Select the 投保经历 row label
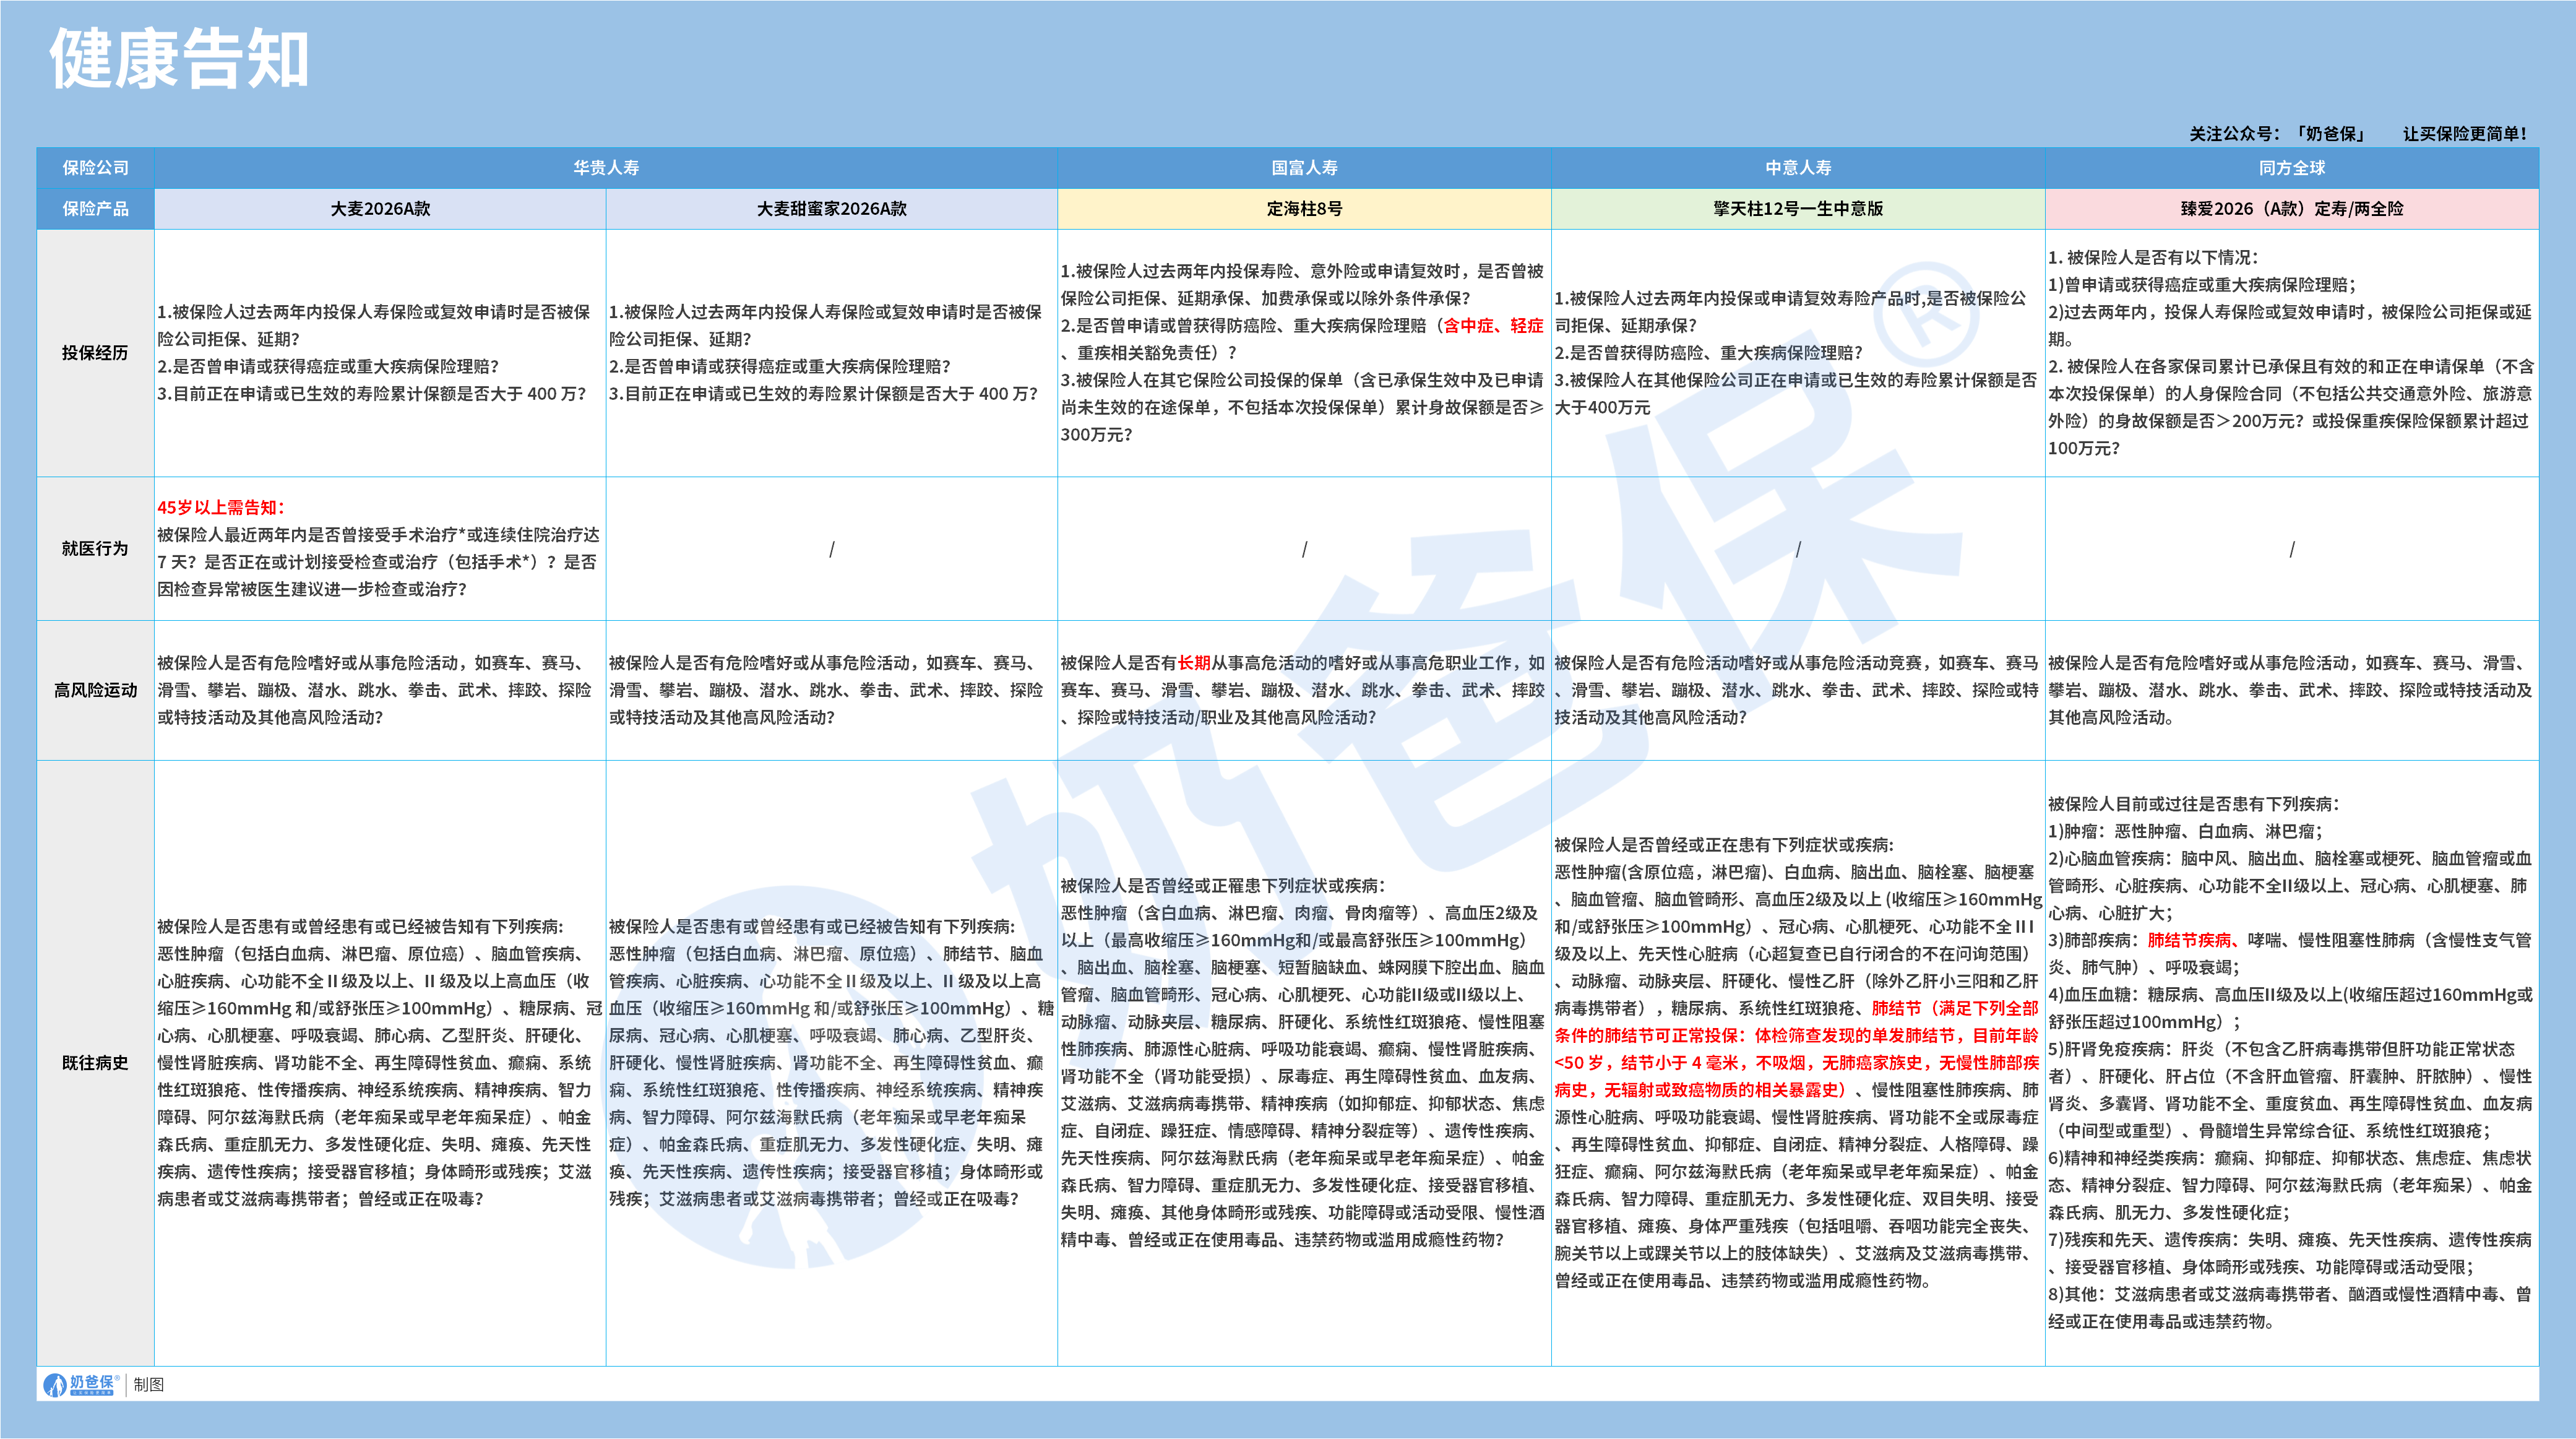The width and height of the screenshot is (2576, 1439). point(95,353)
